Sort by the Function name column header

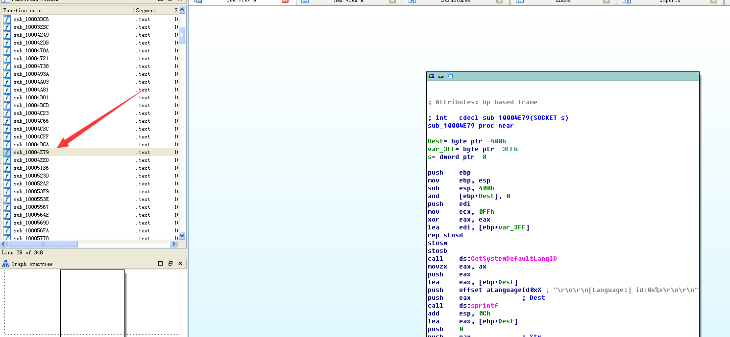click(x=67, y=10)
